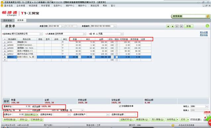The height and width of the screenshot is (128, 211).
Task: Click ellipsis in selected row's 折扣 cell
Action: click(x=112, y=57)
